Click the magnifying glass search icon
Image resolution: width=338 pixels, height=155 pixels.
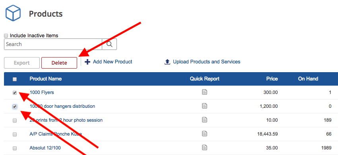(109, 44)
